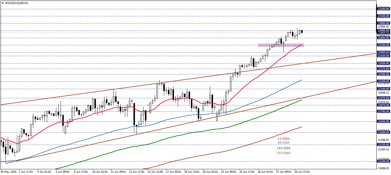Click the 4 Jun 01:01 time label
Image resolution: width=391 pixels, height=175 pixels.
pyautogui.click(x=44, y=172)
